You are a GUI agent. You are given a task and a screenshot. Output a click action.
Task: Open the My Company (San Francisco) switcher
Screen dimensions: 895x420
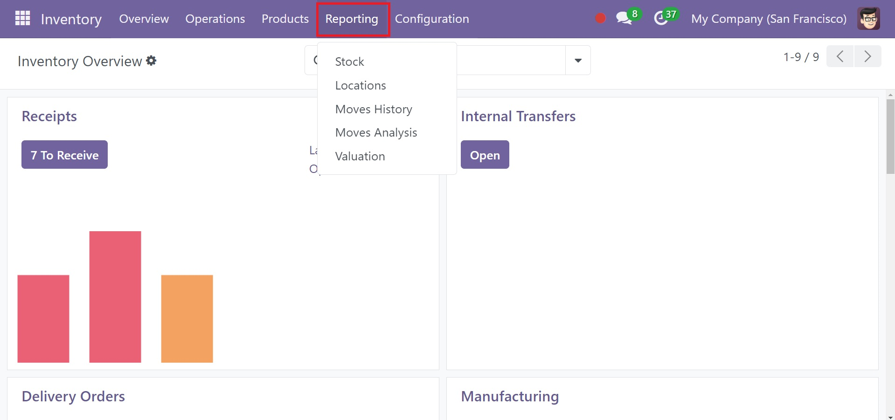[x=769, y=19]
